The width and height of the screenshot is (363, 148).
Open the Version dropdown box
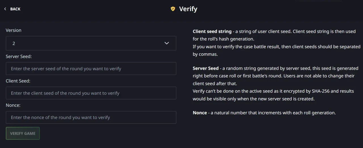(x=91, y=43)
